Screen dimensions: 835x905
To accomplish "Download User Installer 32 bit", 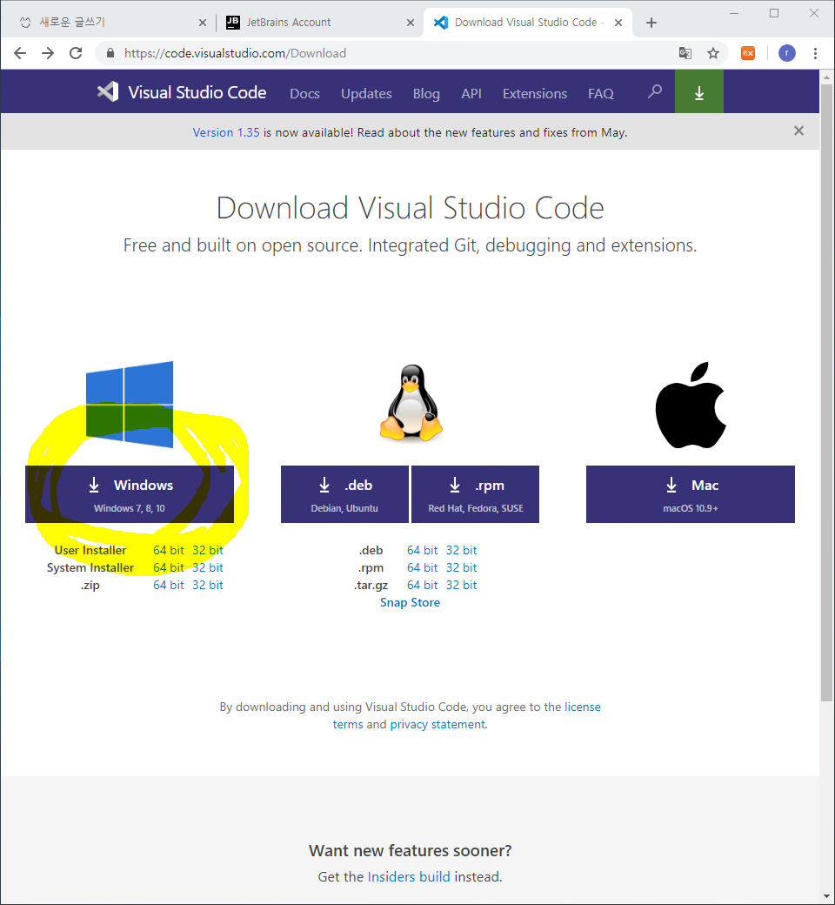I will coord(208,550).
